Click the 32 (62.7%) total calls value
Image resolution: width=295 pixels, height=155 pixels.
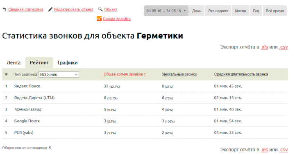tap(112, 86)
